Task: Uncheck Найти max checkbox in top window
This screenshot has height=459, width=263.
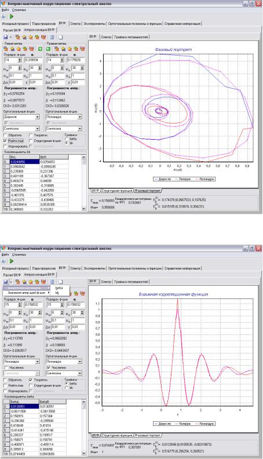Action: coord(5,141)
